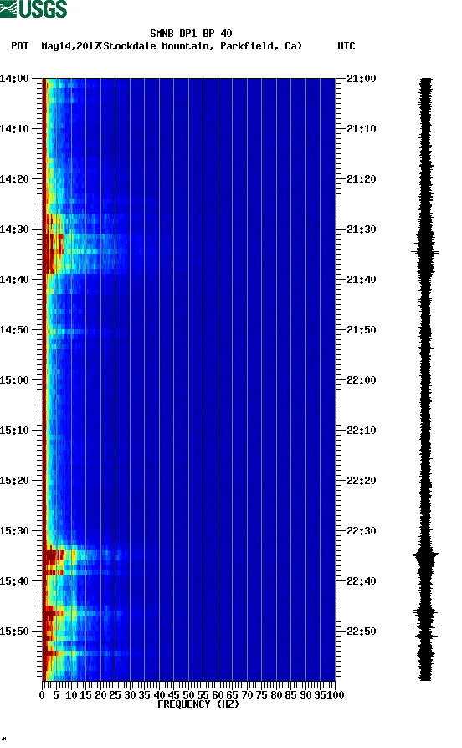Image resolution: width=462 pixels, height=748 pixels.
Task: Click the 22:50 UTC time label
Action: [x=362, y=631]
